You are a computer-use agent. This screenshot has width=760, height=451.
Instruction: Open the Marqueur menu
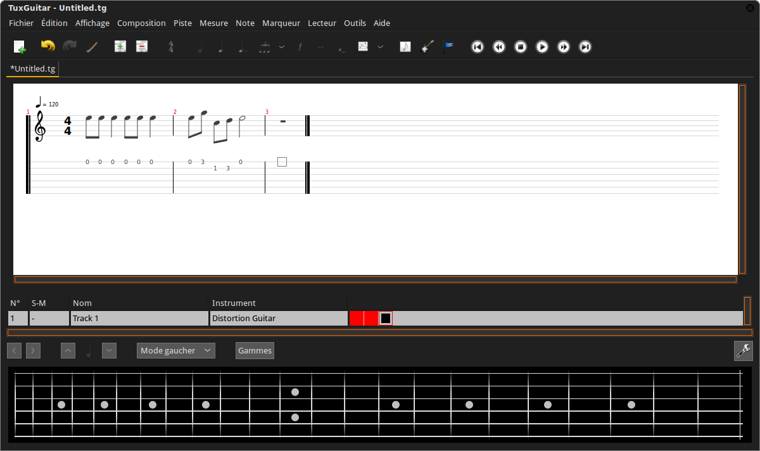[x=281, y=23]
